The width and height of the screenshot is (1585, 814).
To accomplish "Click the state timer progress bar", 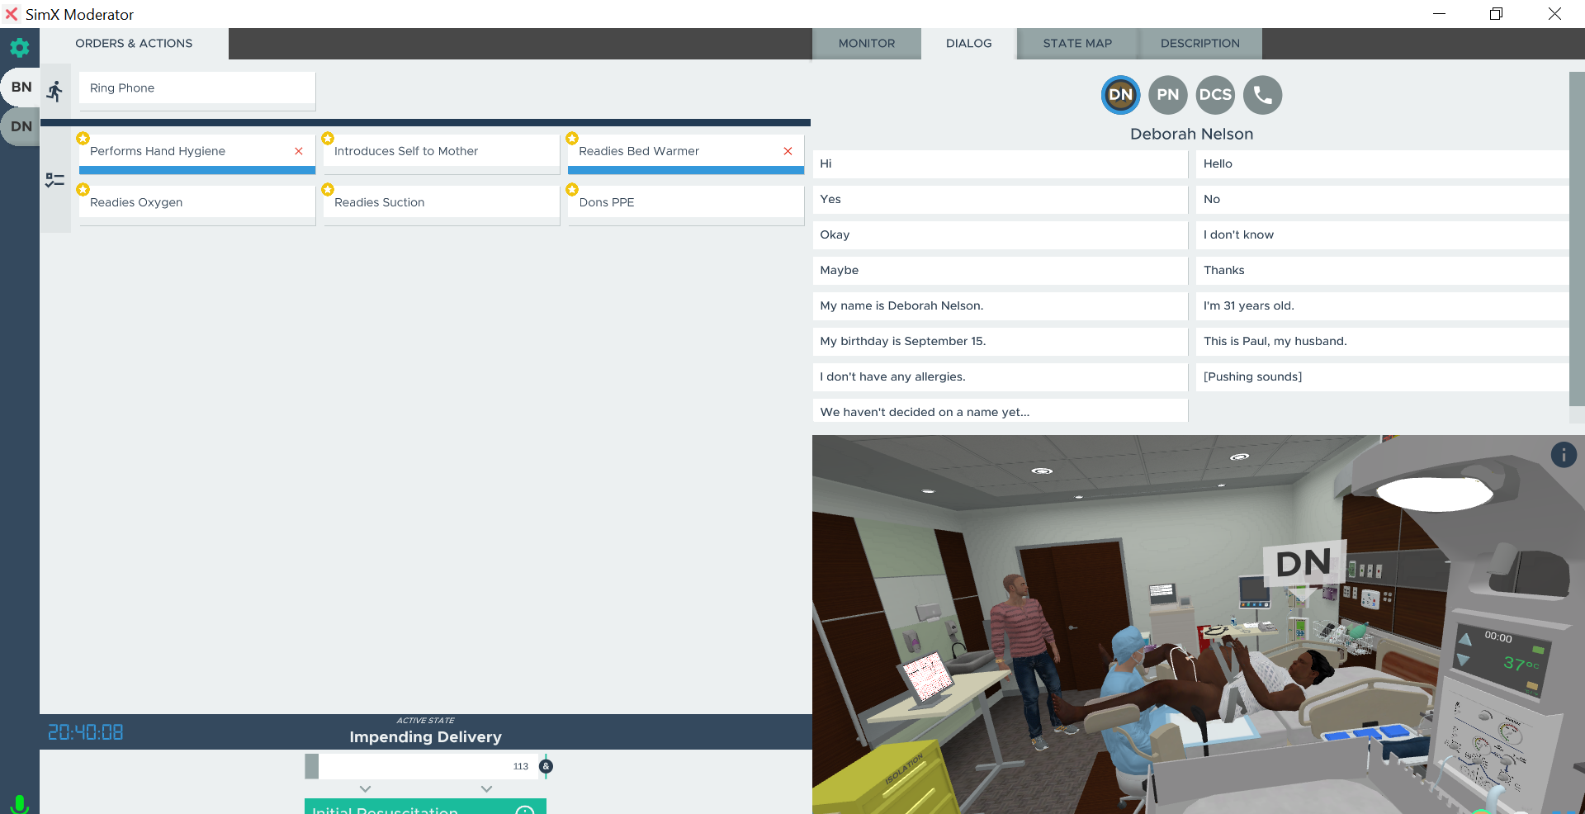I will tap(425, 766).
